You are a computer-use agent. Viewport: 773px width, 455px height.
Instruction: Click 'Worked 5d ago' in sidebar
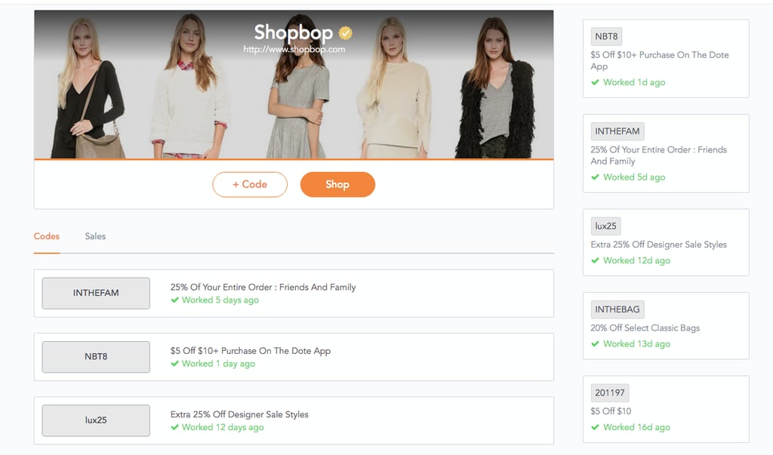[634, 177]
